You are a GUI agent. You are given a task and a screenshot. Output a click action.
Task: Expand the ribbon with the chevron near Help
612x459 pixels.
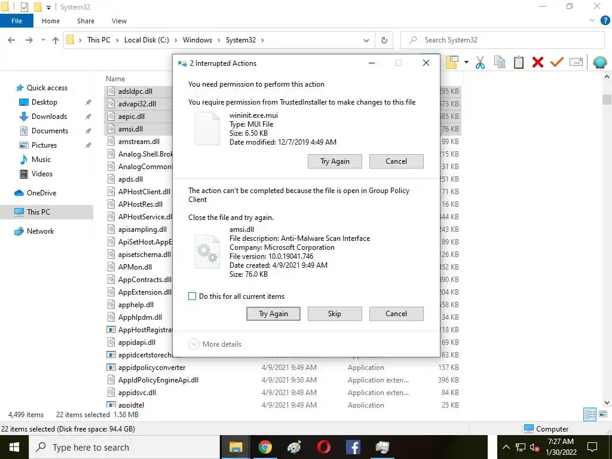(592, 21)
